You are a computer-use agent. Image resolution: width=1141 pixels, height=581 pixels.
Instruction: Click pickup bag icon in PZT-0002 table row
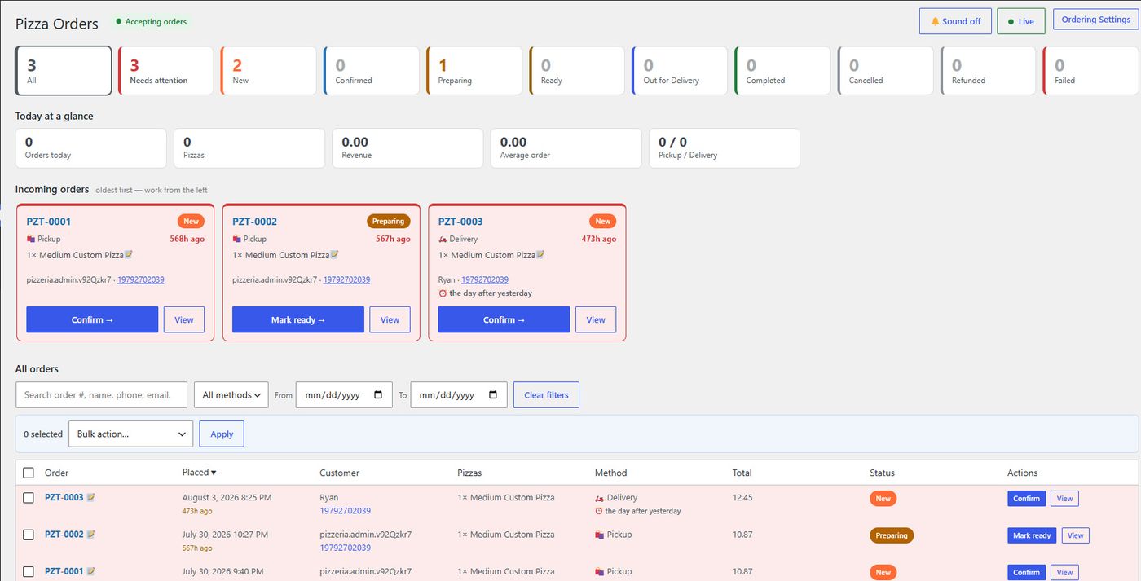[x=600, y=535]
